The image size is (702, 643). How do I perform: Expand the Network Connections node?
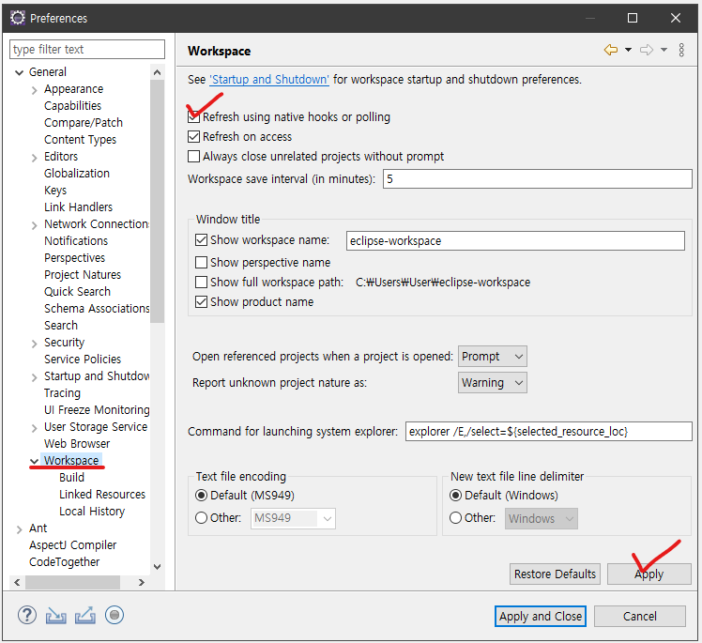click(35, 224)
